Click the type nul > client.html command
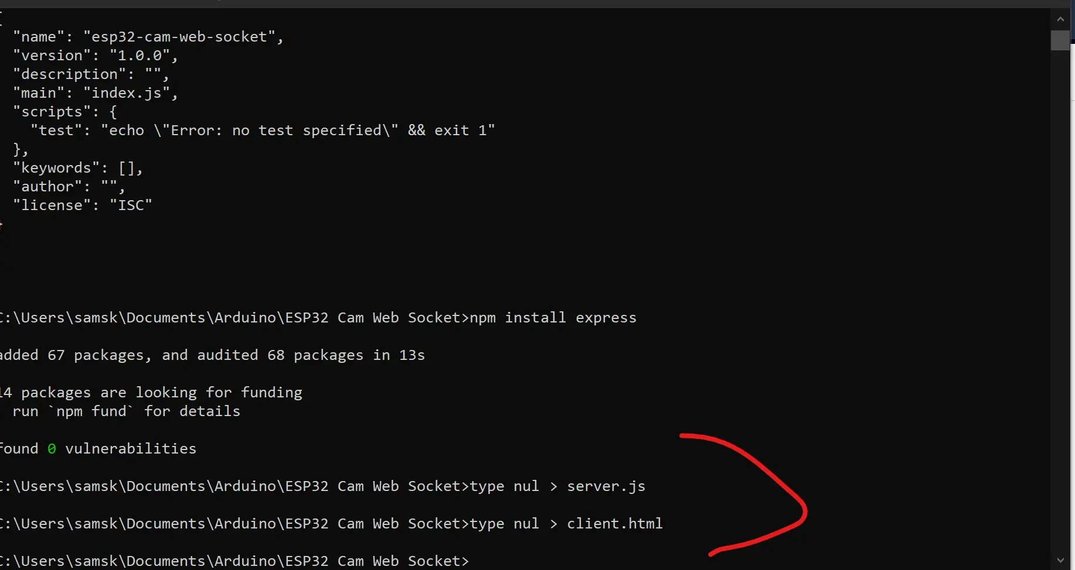 click(566, 524)
